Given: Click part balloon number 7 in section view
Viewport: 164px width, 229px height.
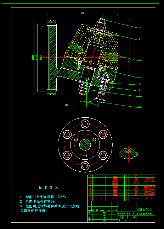Looking at the screenshot, I should [x=140, y=96].
